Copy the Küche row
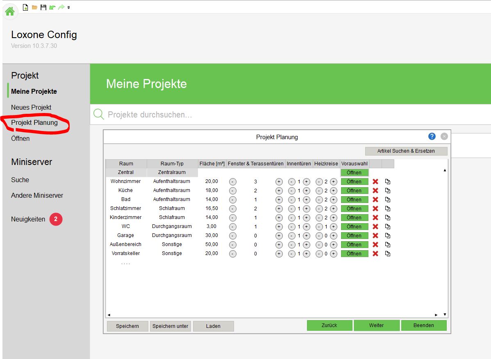Viewport: 491px width, 359px height. [388, 190]
